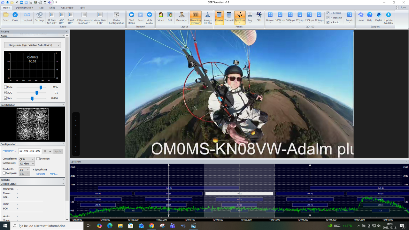Click the Frequency... link
Viewport: 409px width, 230px height.
coord(9,151)
